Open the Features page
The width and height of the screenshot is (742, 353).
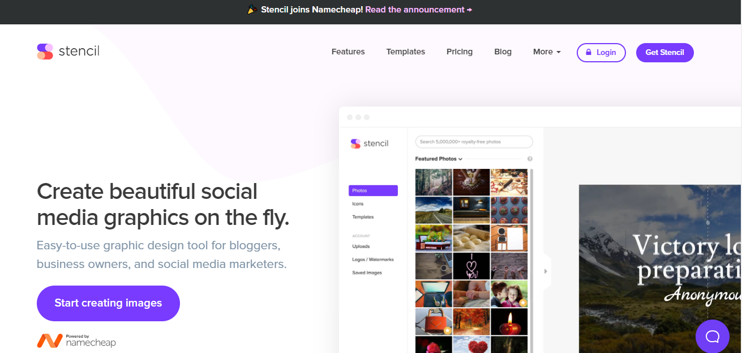pyautogui.click(x=348, y=52)
